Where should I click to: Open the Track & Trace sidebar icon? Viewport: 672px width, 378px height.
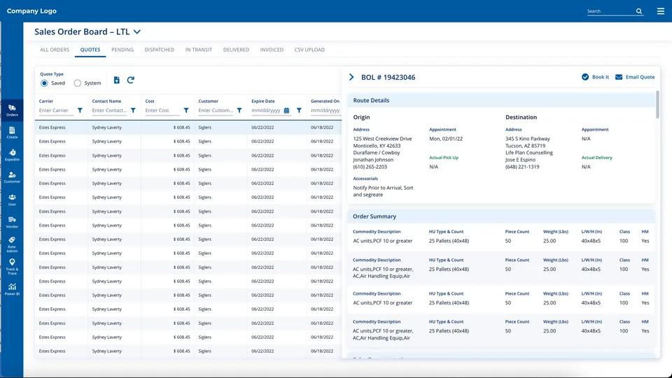pyautogui.click(x=12, y=267)
